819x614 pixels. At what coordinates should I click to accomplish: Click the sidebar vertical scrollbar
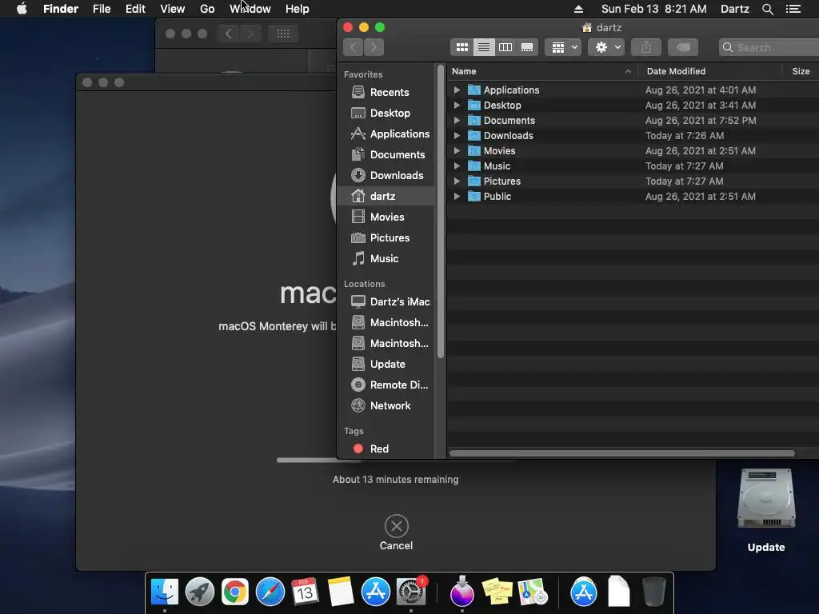click(441, 212)
